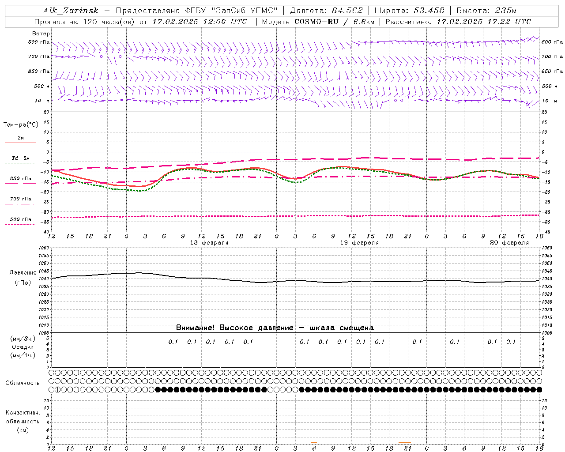Click the 1060 value on left pressure axis
Screen dimensions: 565x452
coord(43,248)
